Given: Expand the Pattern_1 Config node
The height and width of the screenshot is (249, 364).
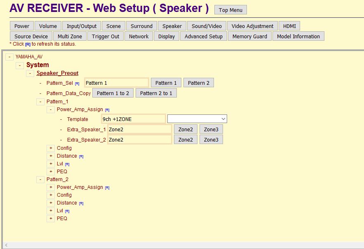Looking at the screenshot, I should 51,148.
